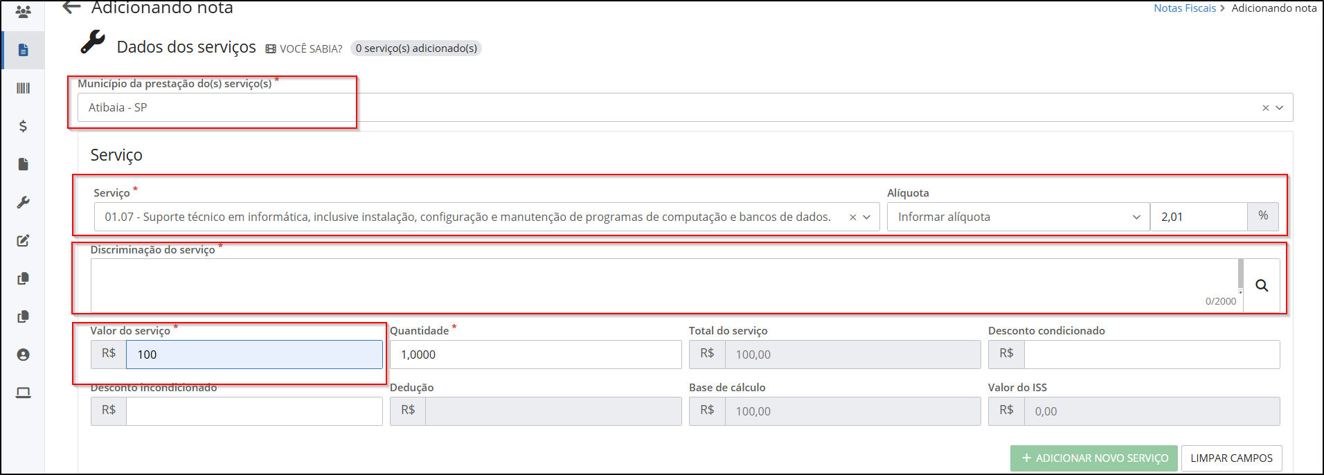
Task: Click the Dados dos serviços heading
Action: 186,47
